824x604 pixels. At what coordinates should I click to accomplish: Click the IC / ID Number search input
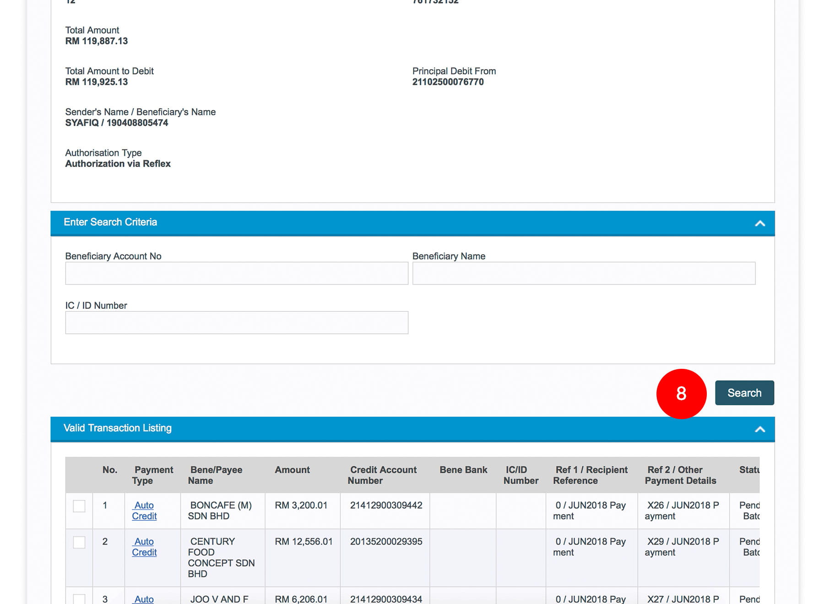236,323
